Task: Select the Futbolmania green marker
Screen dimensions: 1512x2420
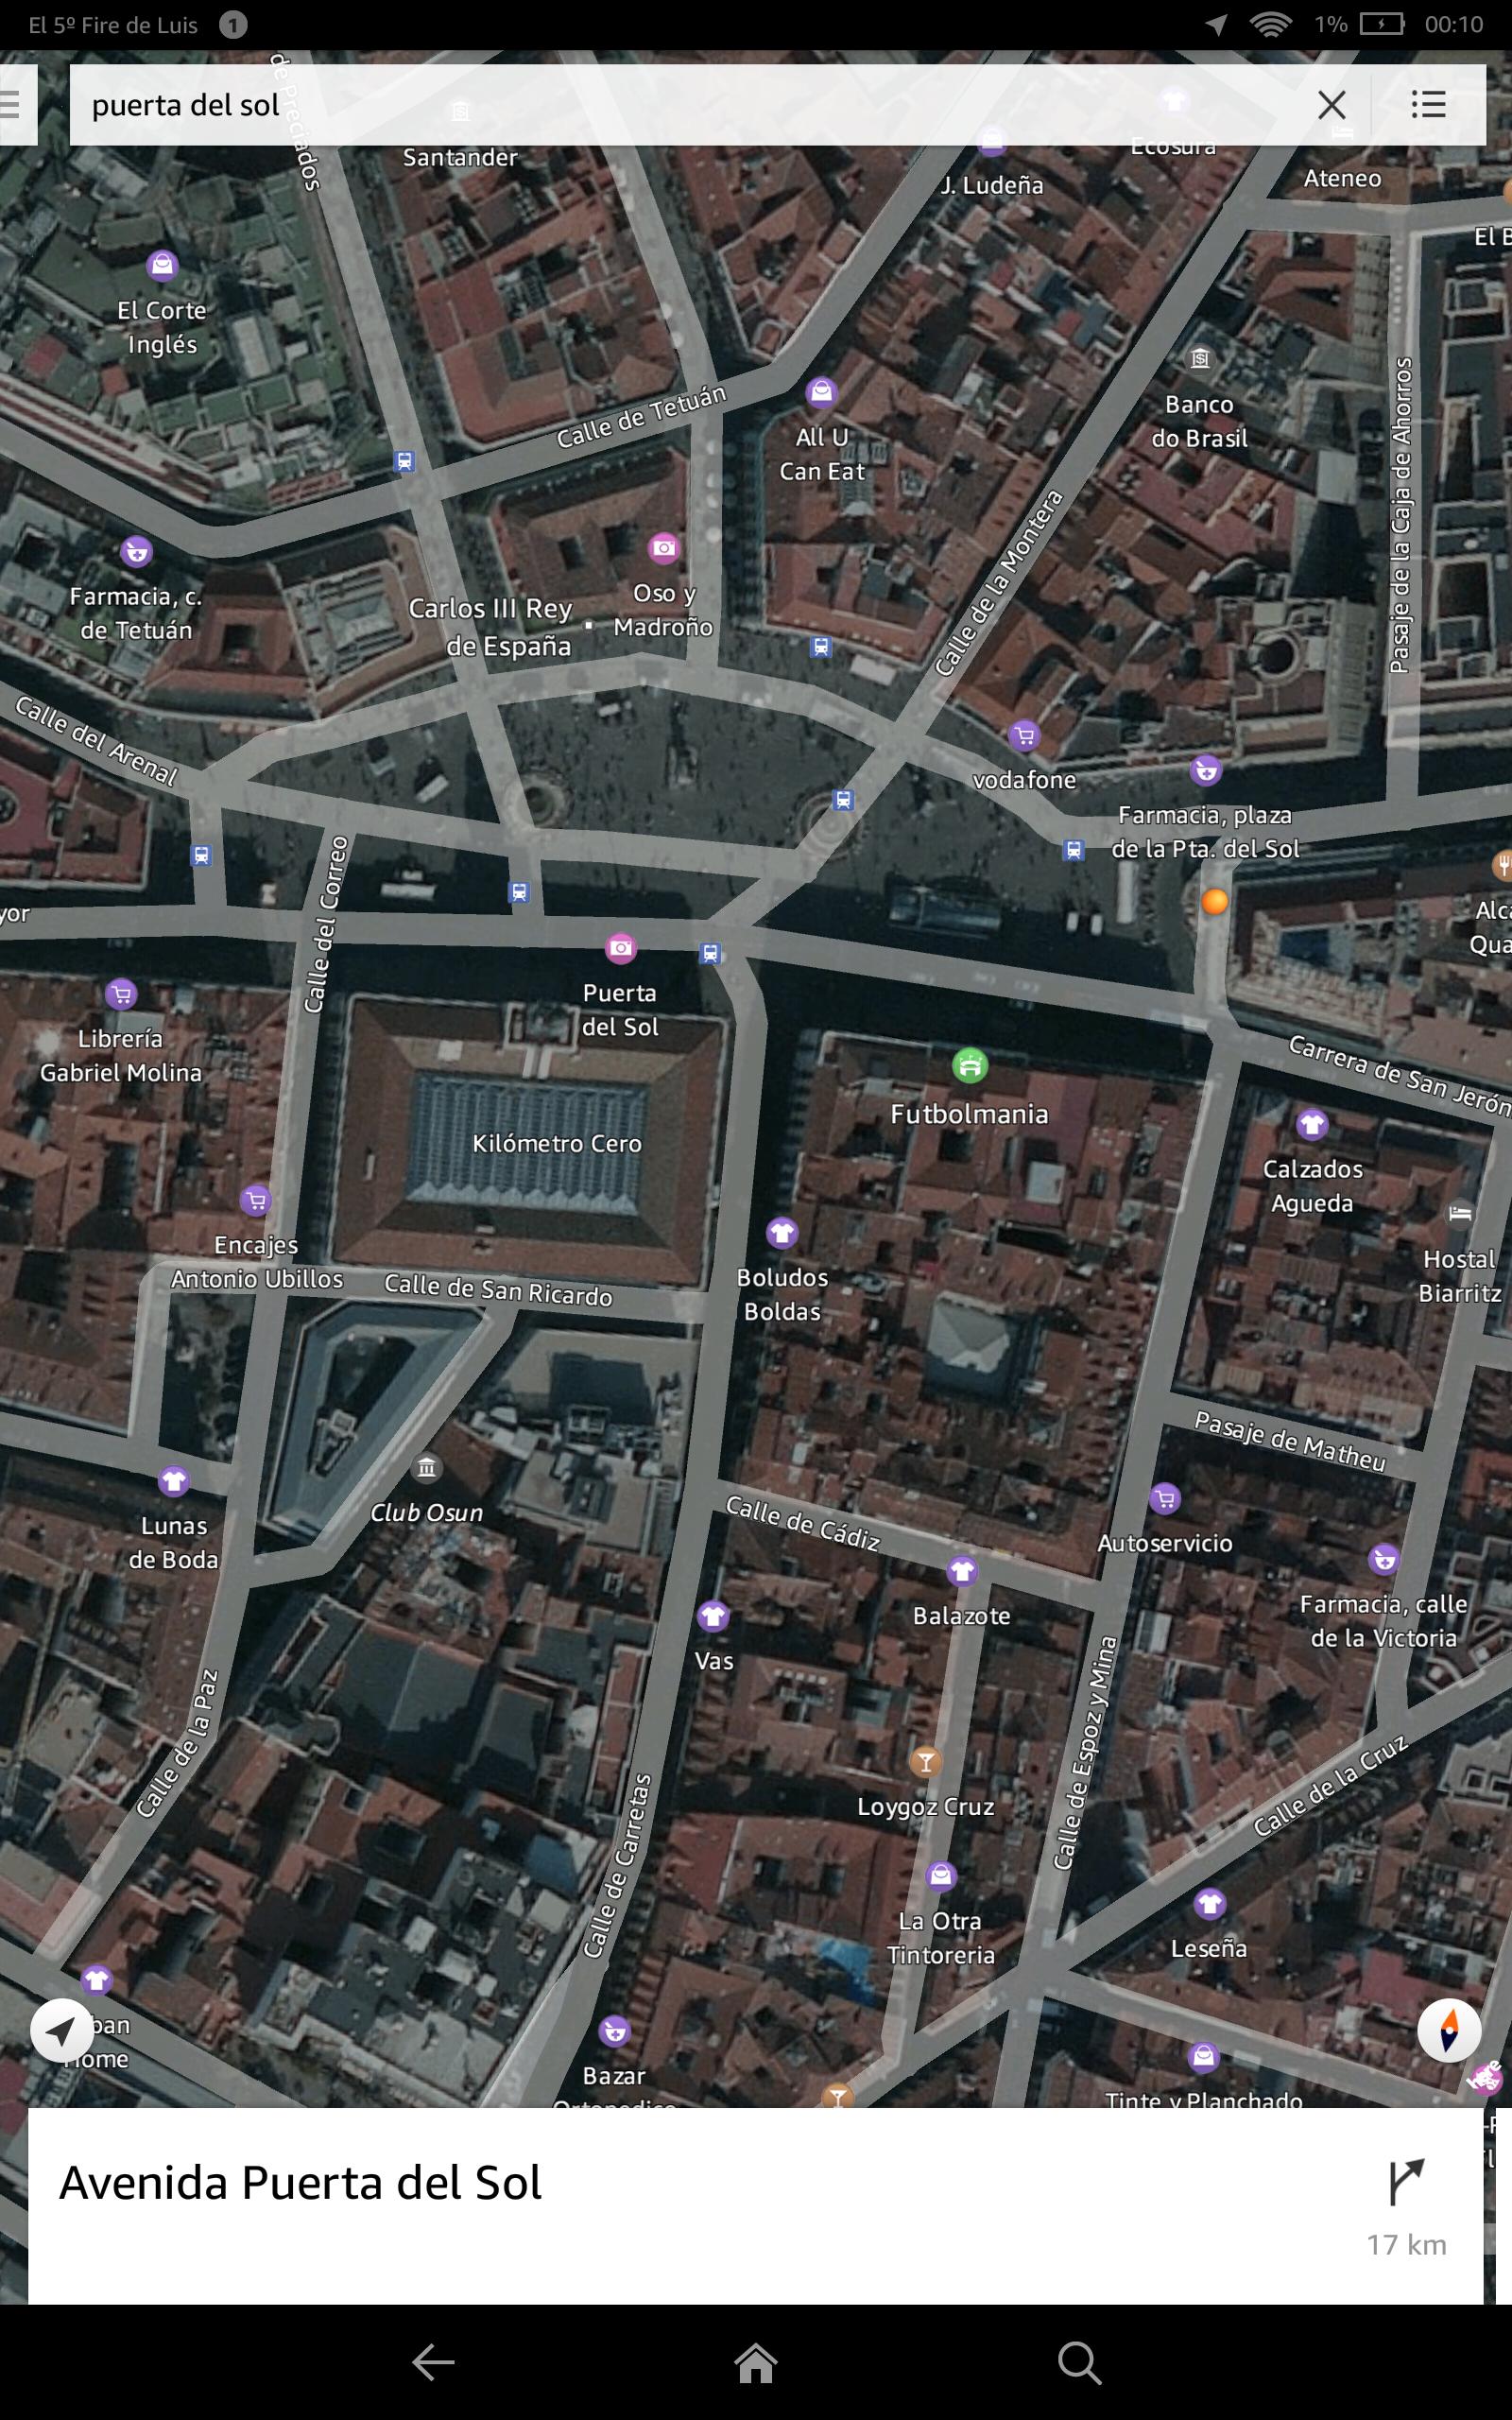Action: [969, 1065]
